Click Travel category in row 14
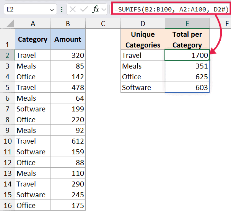This screenshot has width=231, height=211. coord(33,184)
